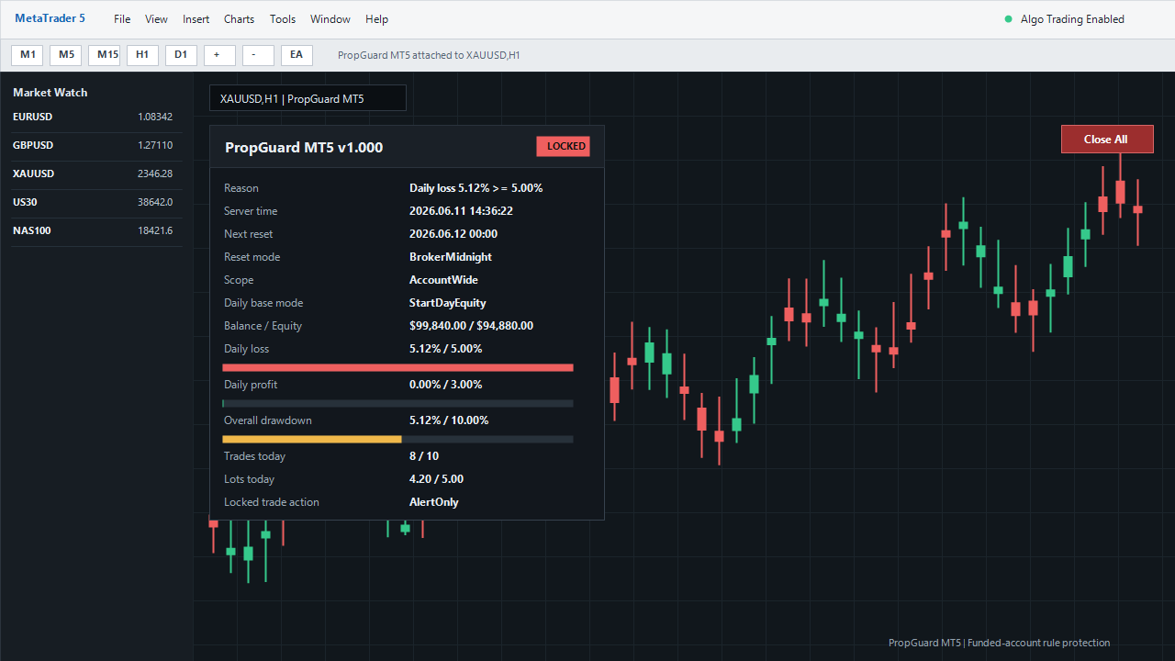Viewport: 1175px width, 661px height.
Task: Click the EA toolbar button
Action: [297, 55]
